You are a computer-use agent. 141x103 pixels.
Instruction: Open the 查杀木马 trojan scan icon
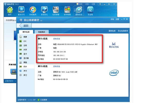(21, 11)
